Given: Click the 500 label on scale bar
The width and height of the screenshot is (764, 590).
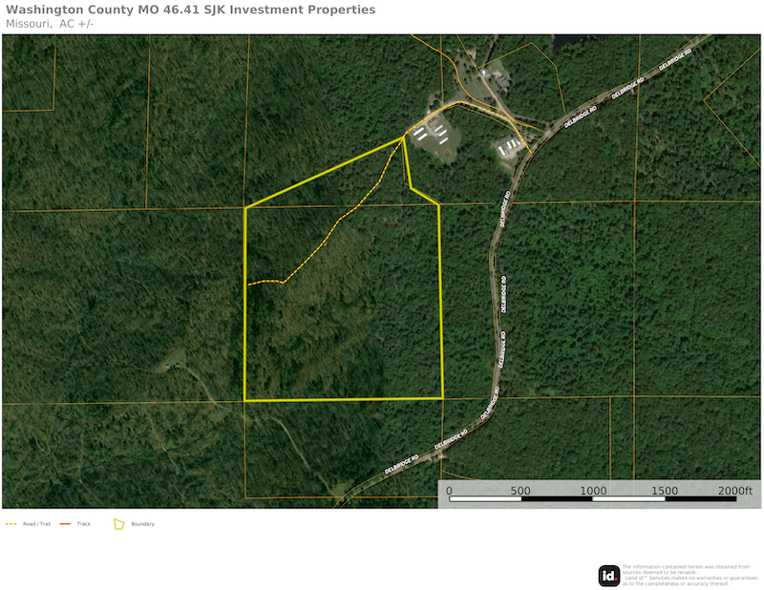Looking at the screenshot, I should (520, 490).
